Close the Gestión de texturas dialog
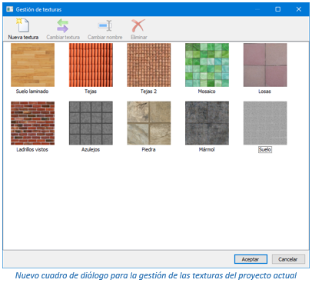The height and width of the screenshot is (283, 312). pos(299,9)
